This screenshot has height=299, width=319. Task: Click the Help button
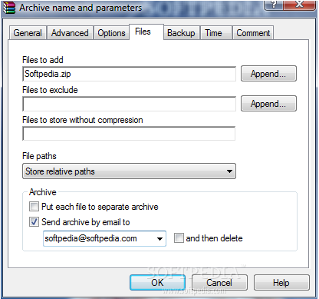[281, 283]
